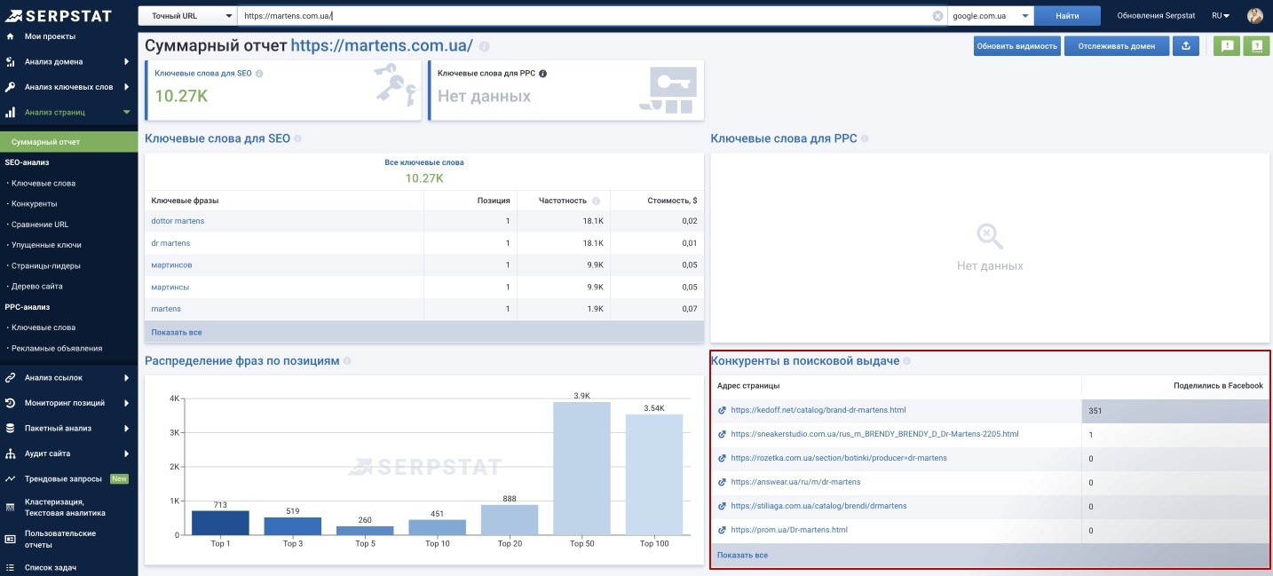Clear the URL search field
This screenshot has height=576, width=1273.
[x=937, y=16]
